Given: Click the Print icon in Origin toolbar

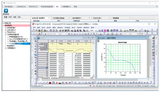Looking at the screenshot, I should tap(100, 30).
